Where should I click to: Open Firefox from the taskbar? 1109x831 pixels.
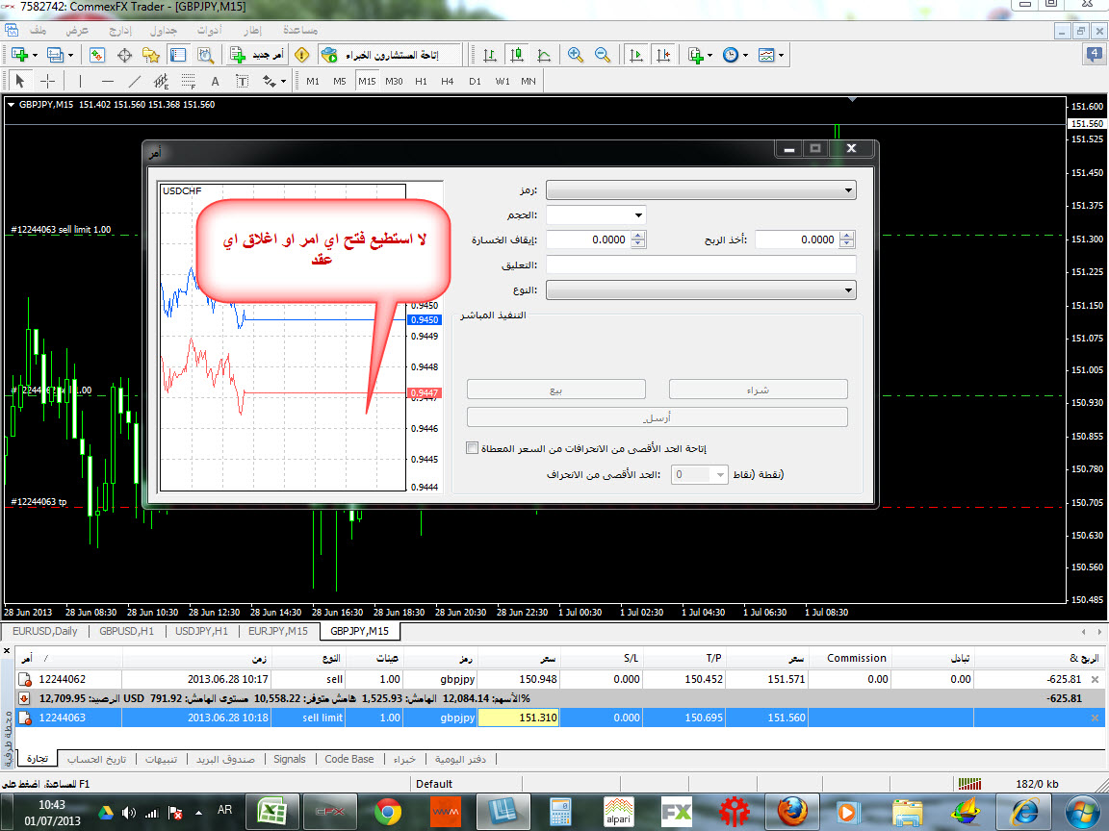[x=792, y=812]
